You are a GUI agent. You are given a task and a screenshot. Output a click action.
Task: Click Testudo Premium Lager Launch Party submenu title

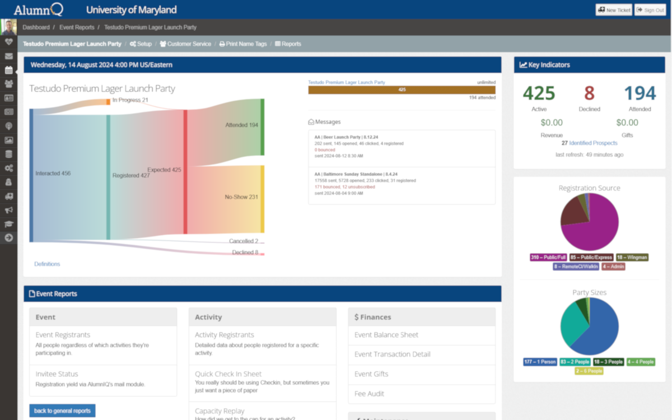click(72, 44)
